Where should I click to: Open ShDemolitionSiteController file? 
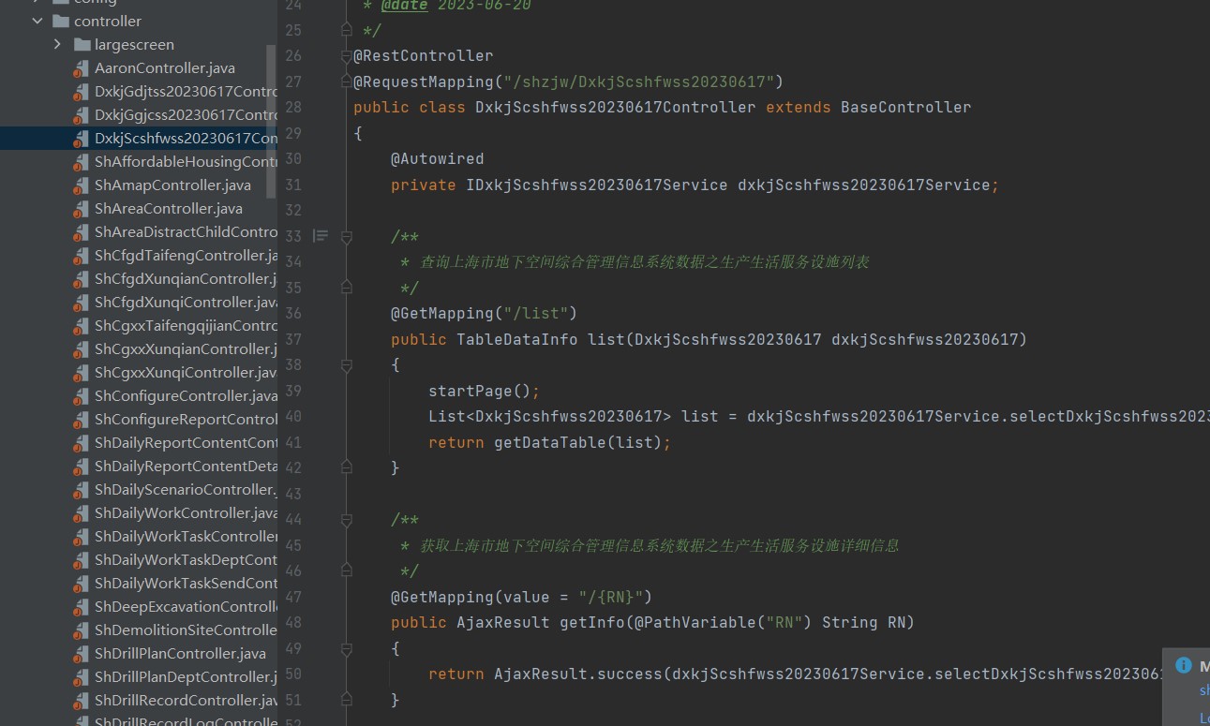click(186, 630)
